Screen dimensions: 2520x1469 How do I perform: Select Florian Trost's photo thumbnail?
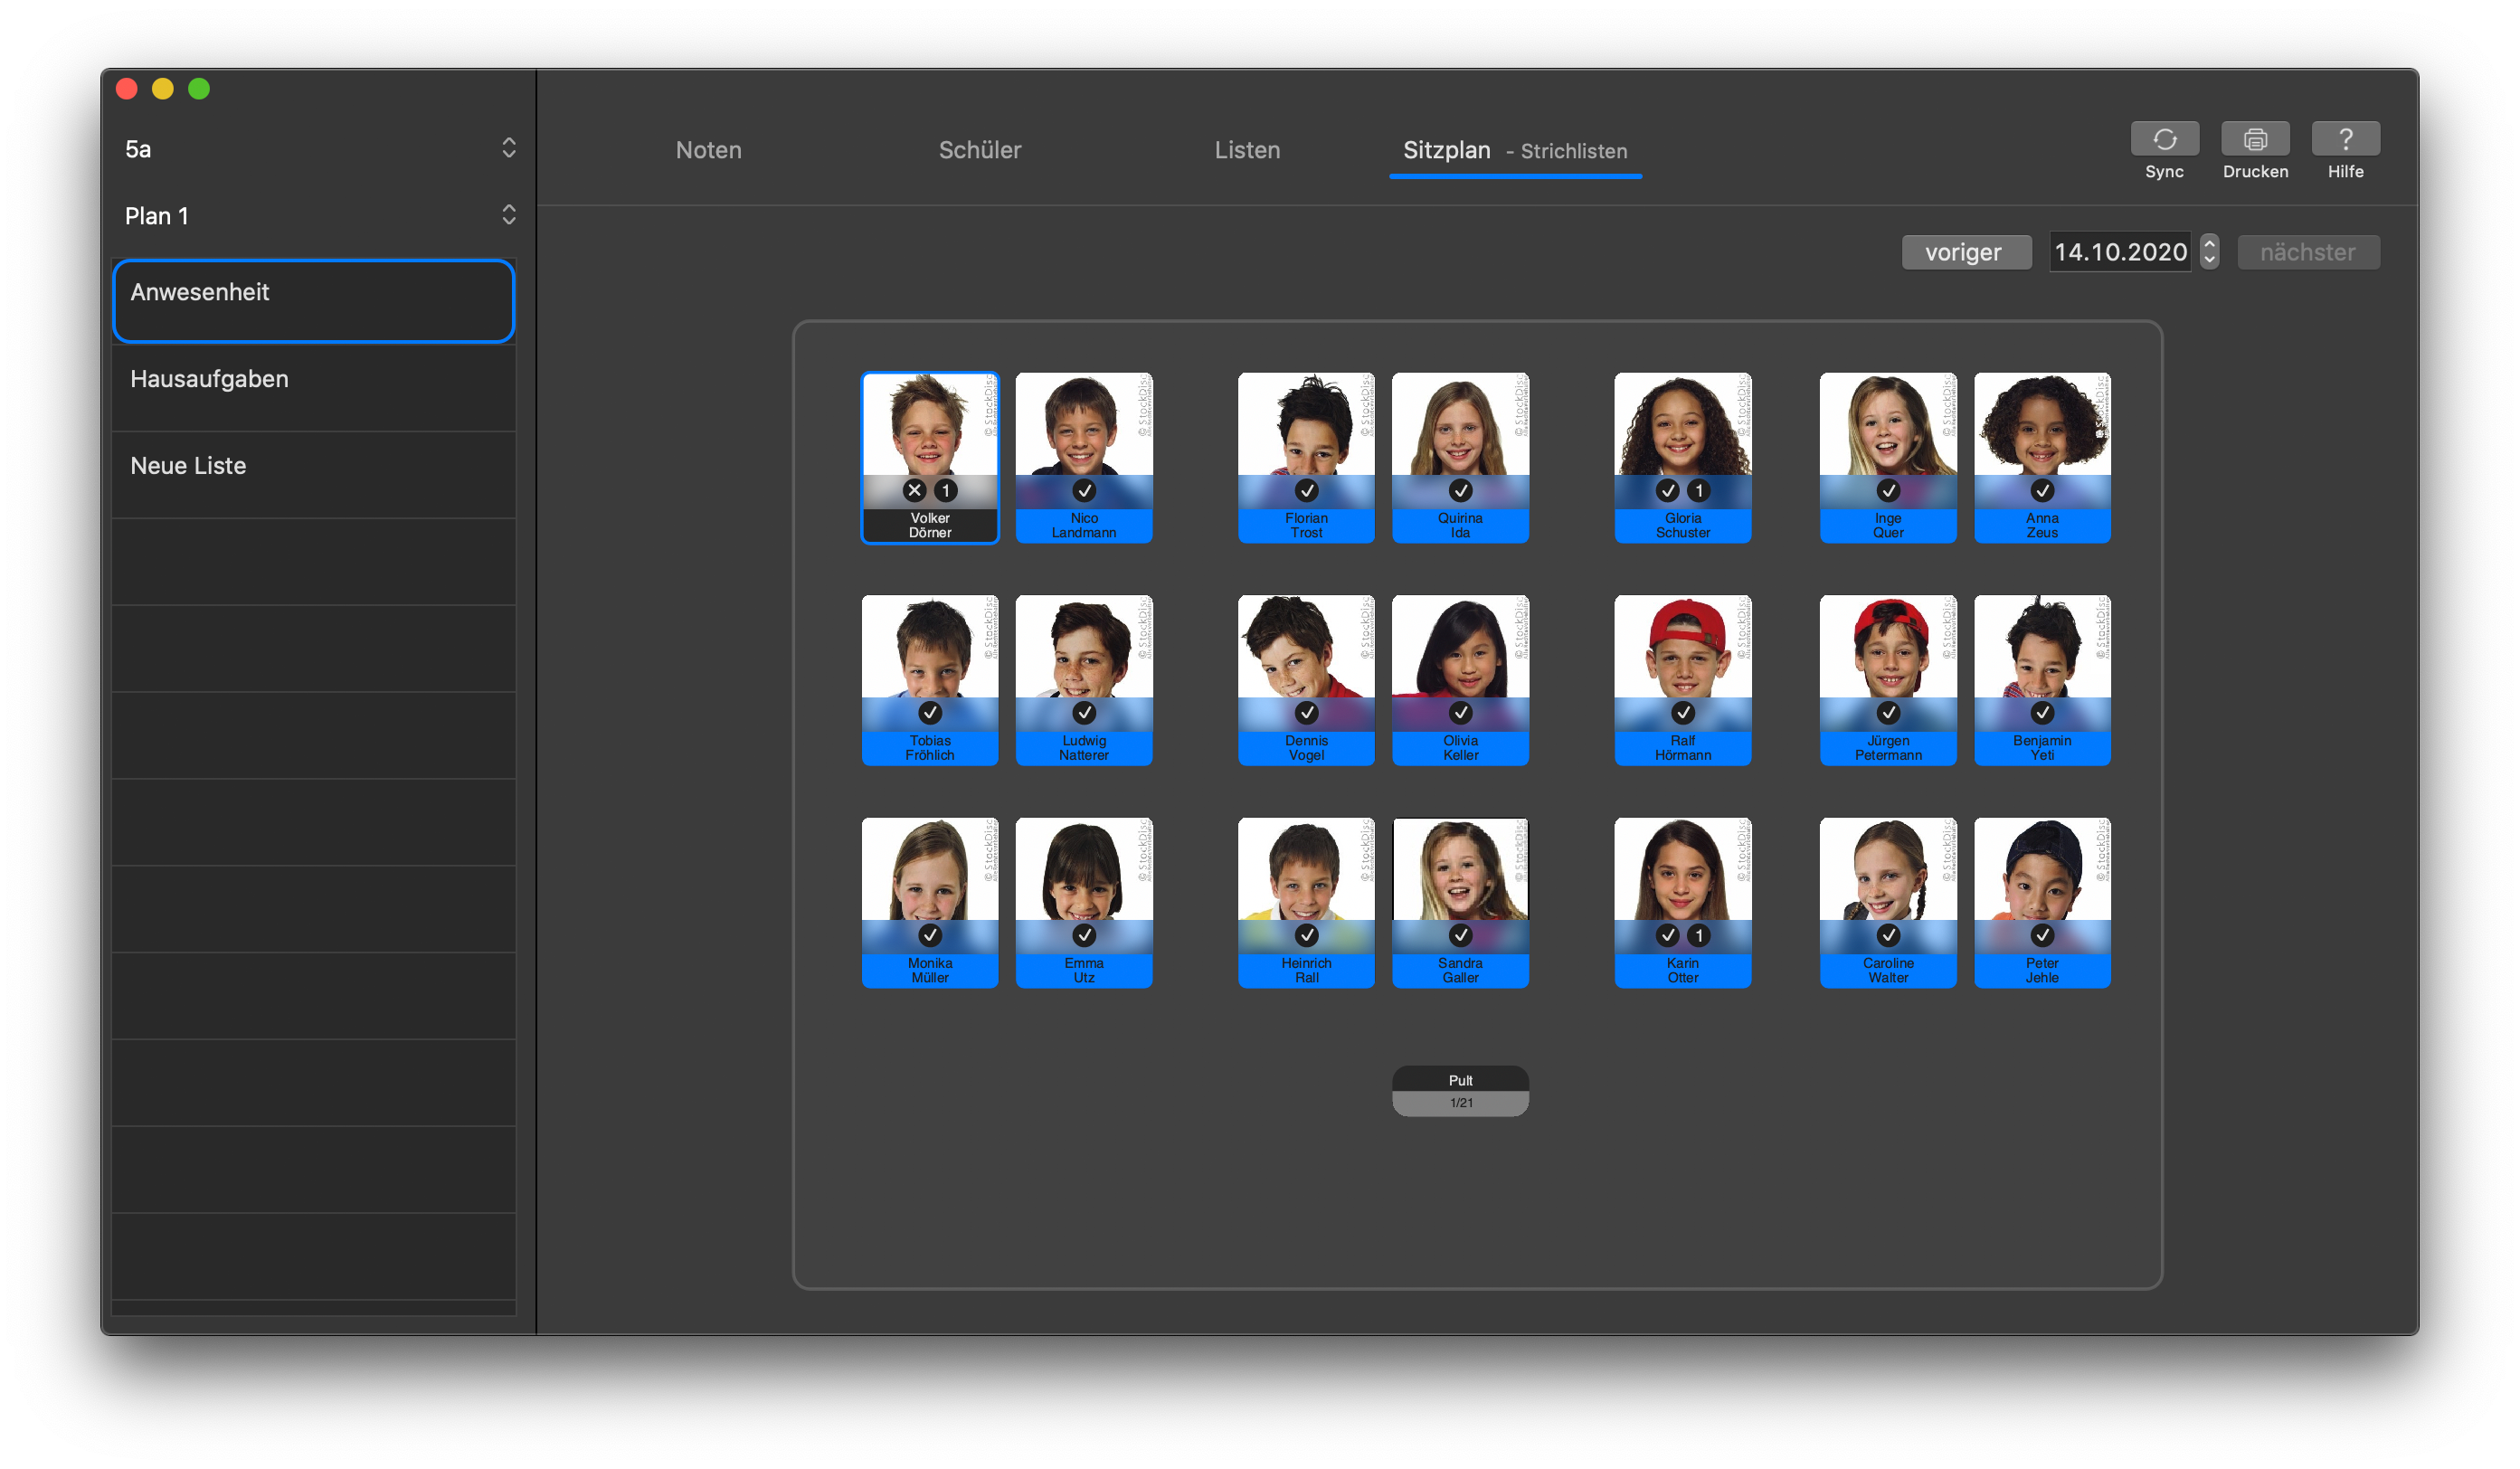tap(1305, 425)
